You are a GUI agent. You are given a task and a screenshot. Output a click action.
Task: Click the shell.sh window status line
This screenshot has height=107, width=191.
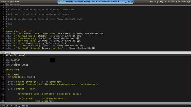pos(95,53)
